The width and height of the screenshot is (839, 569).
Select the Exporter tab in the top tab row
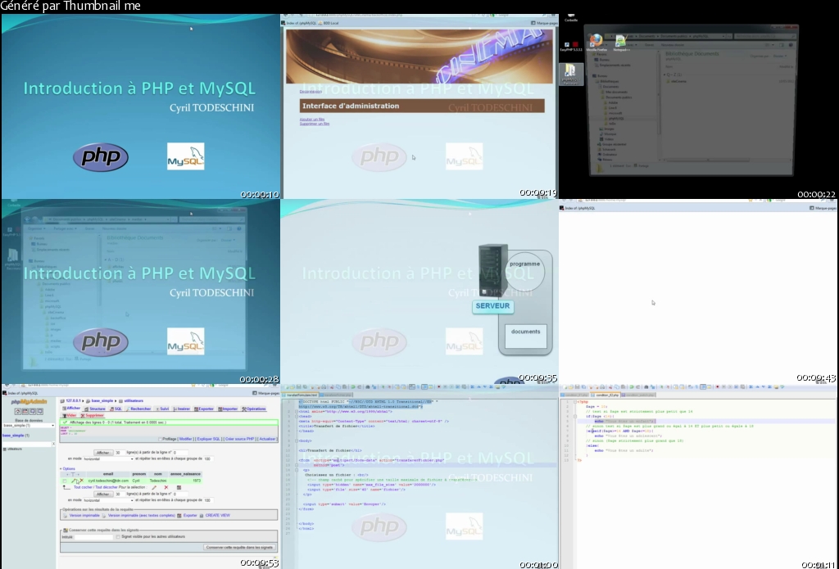pyautogui.click(x=204, y=409)
